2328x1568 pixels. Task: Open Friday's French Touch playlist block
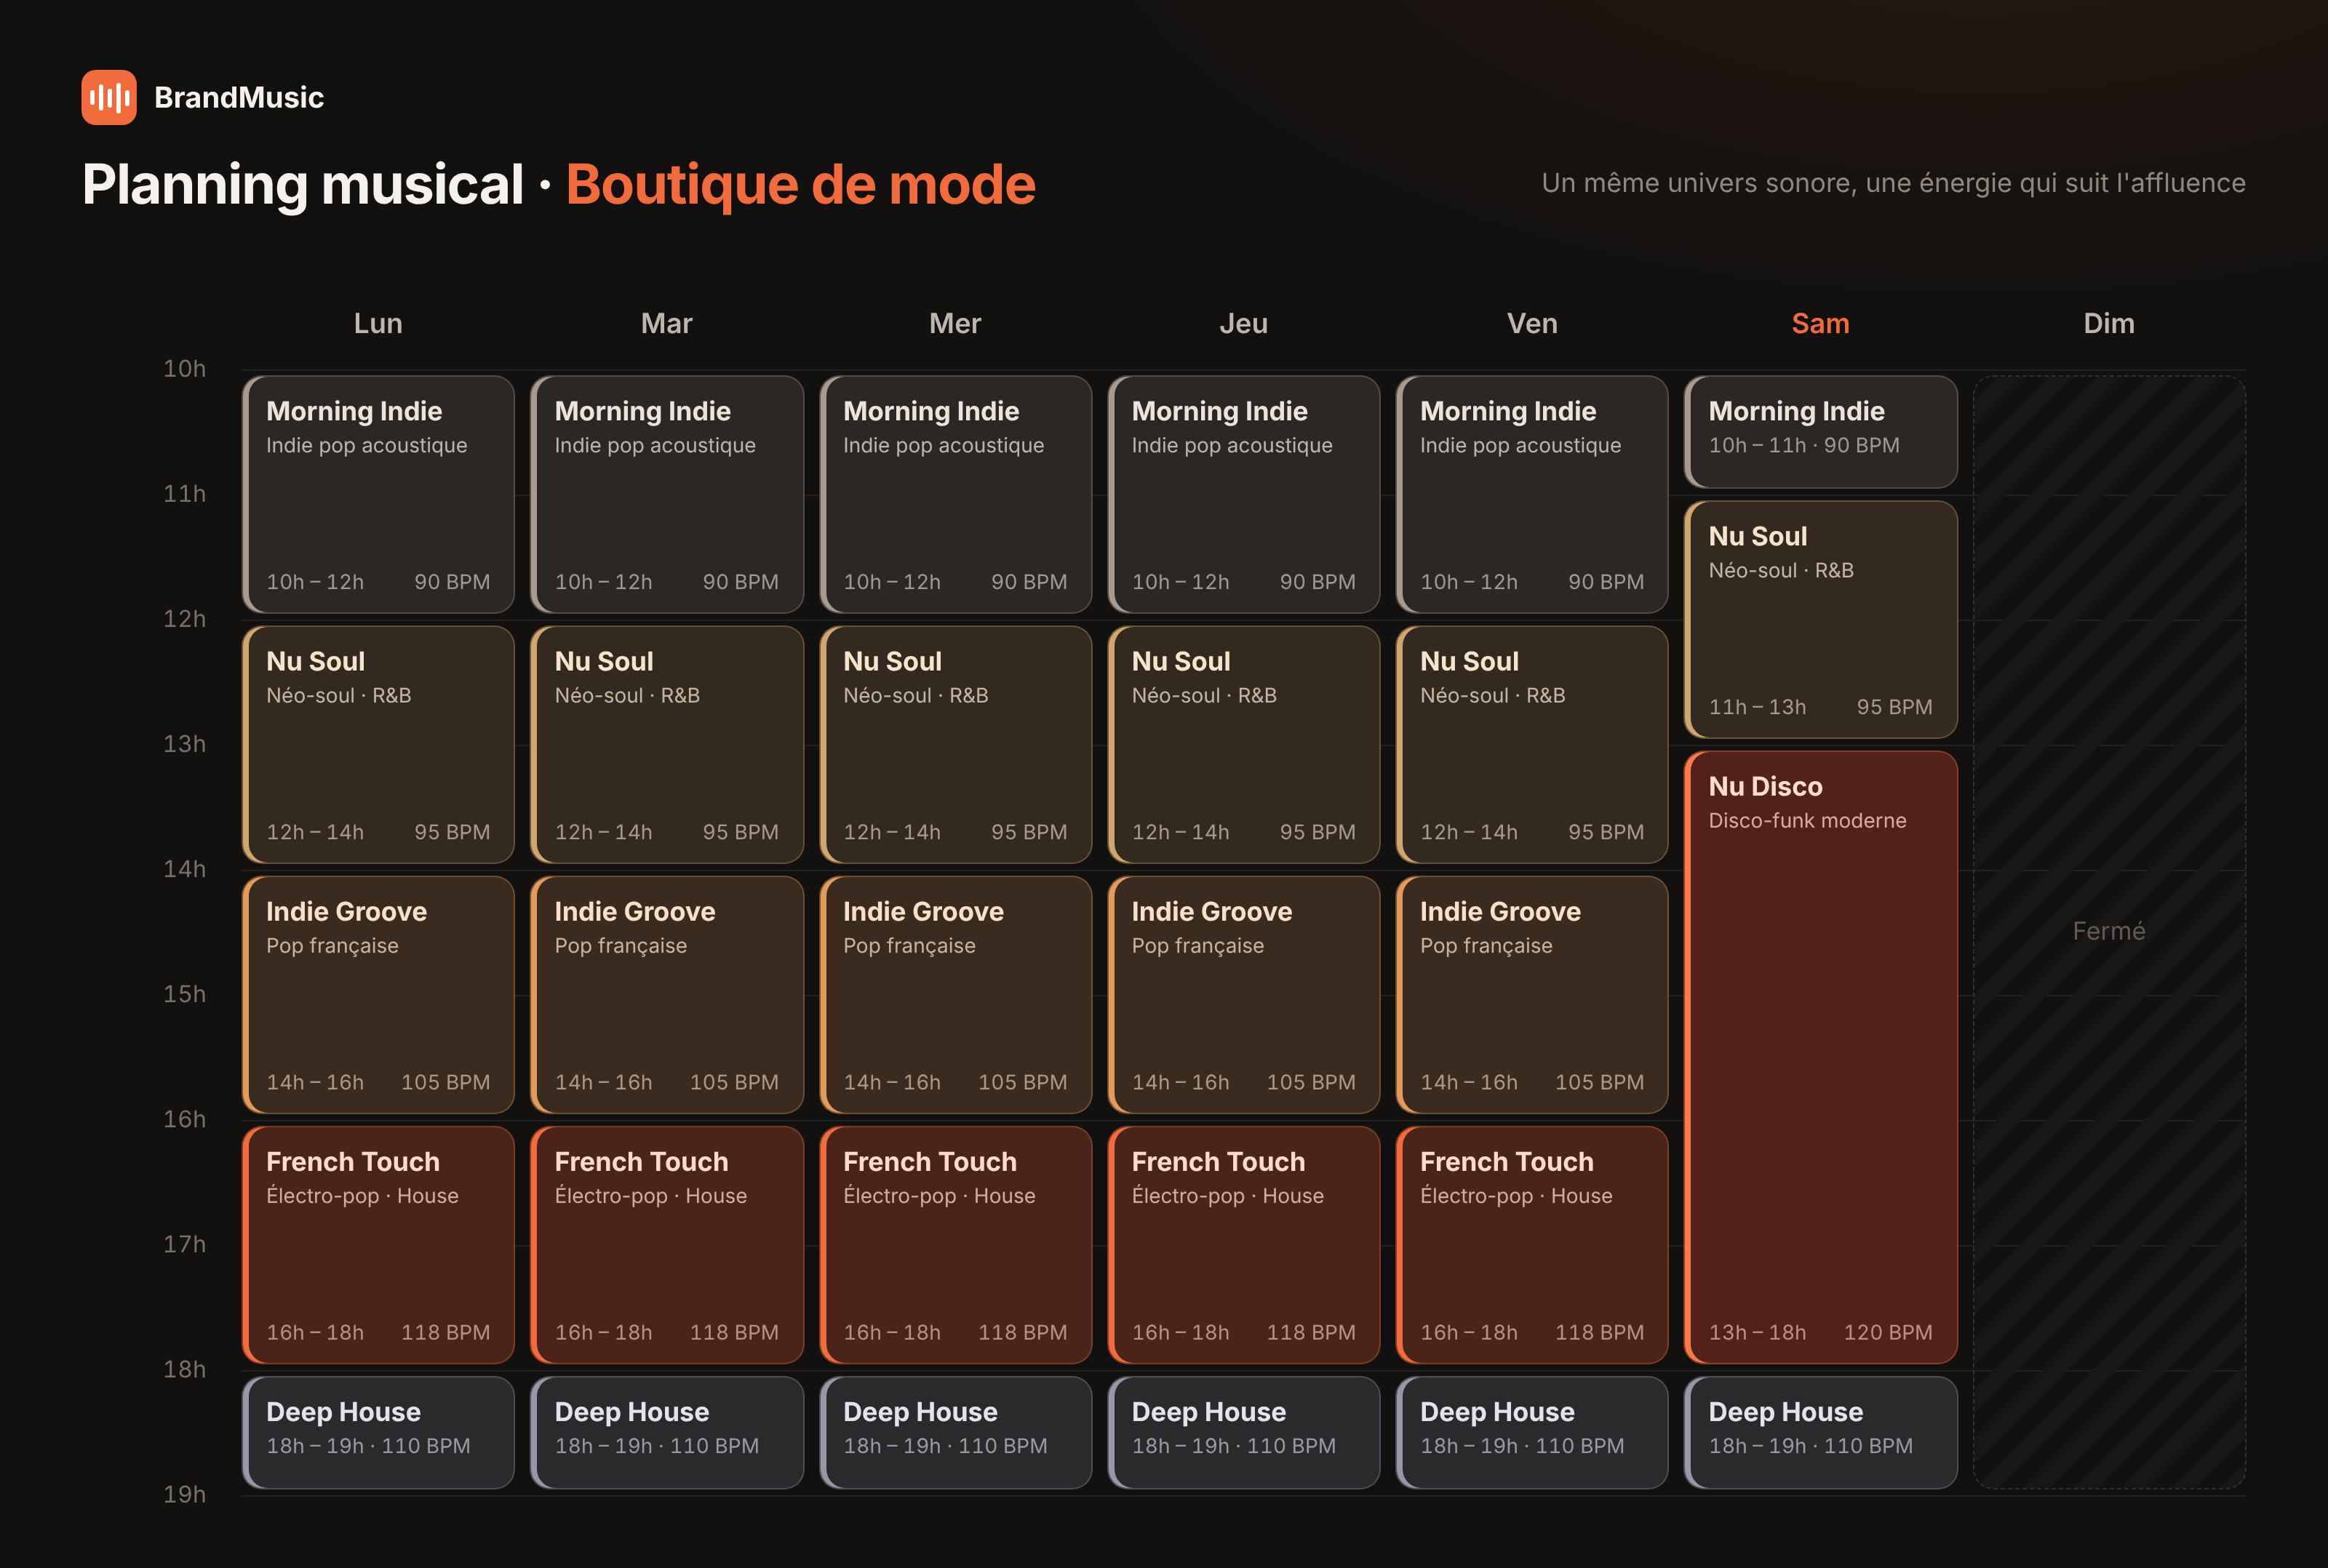pos(1532,1244)
